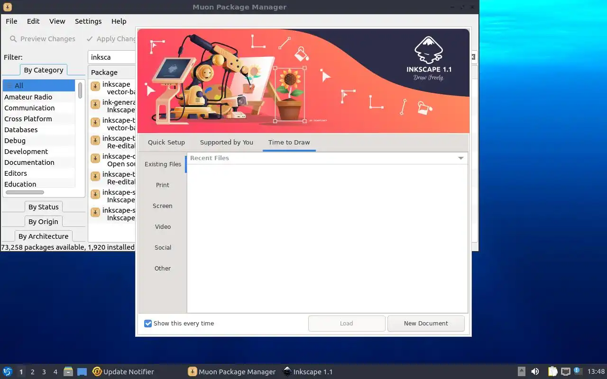Open the File menu in Muon
Viewport: 607px width, 379px height.
tap(11, 21)
